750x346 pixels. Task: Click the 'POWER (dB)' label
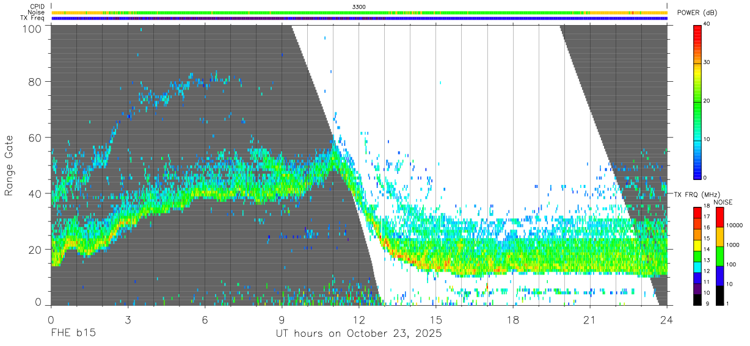point(697,13)
